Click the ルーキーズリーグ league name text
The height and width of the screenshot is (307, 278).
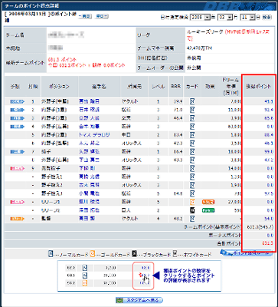point(205,32)
